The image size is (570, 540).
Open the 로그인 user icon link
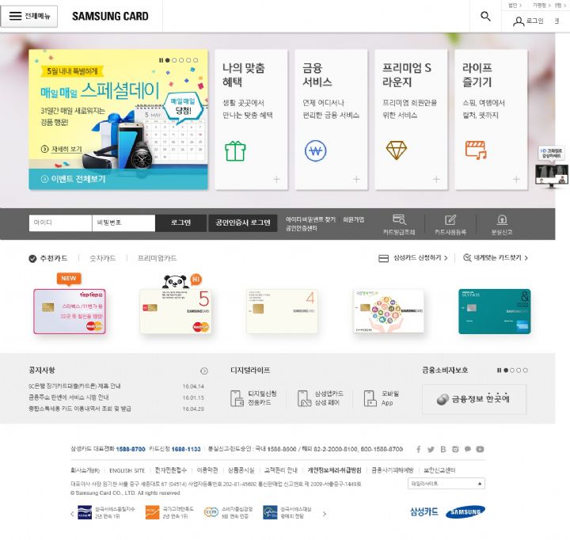coord(528,21)
